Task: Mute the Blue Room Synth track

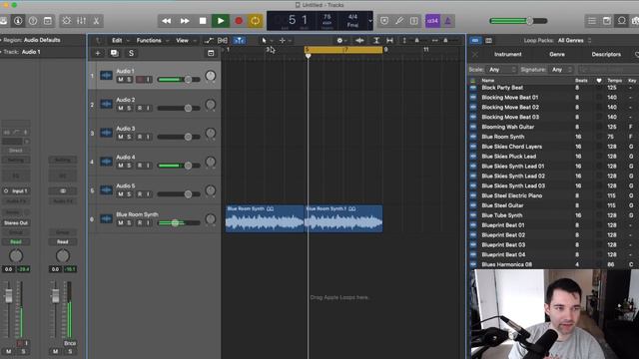Action: [x=121, y=223]
